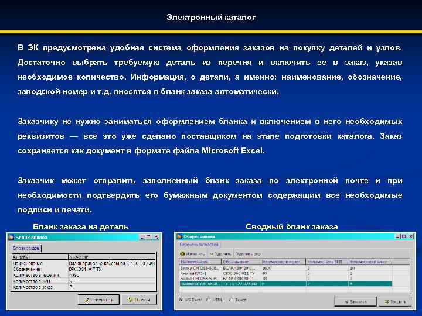Click the 'Изменить' toolbar button

tap(193, 253)
